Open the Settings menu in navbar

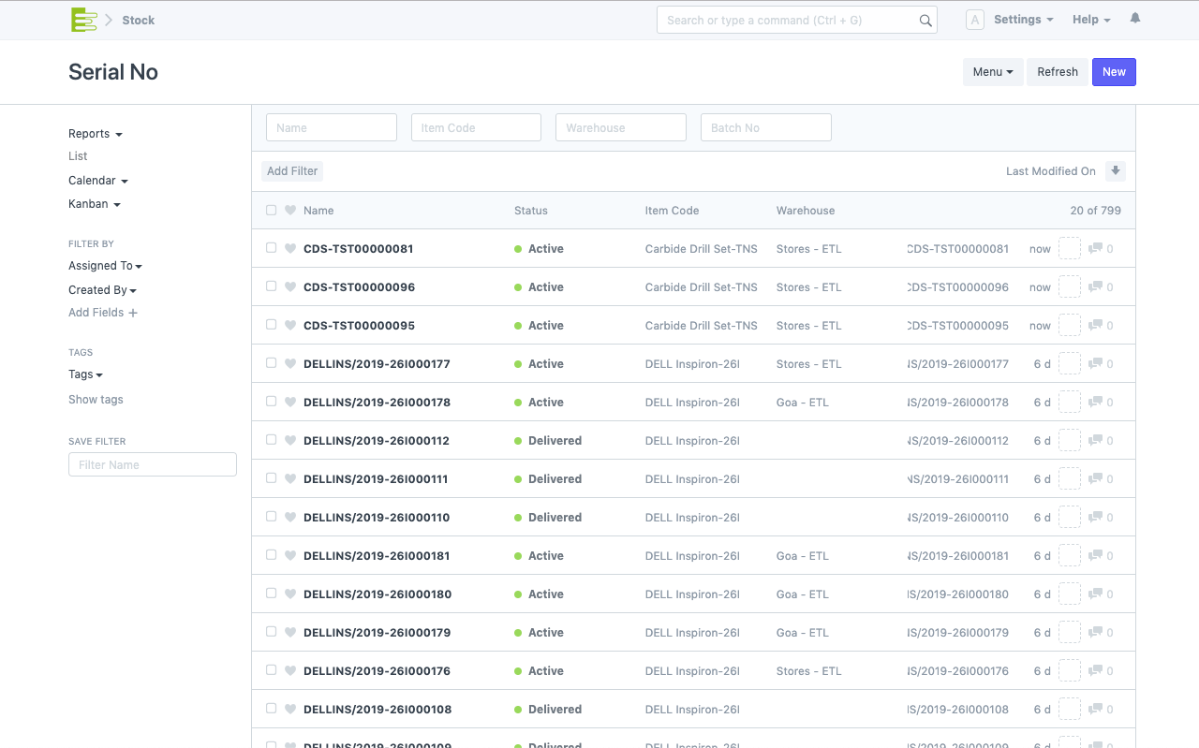click(1023, 20)
